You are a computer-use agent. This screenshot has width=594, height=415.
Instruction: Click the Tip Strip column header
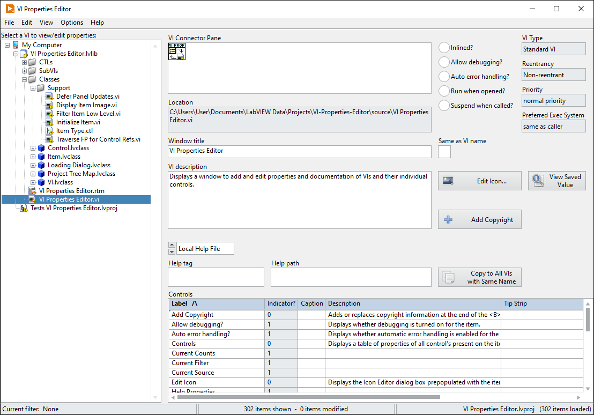(x=543, y=303)
